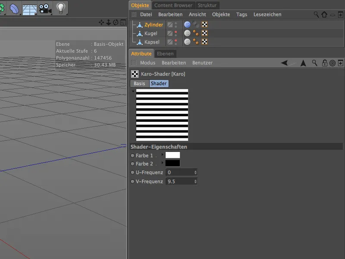This screenshot has width=345, height=259.
Task: Click U-Frequenz stepper arrows
Action: (195, 172)
